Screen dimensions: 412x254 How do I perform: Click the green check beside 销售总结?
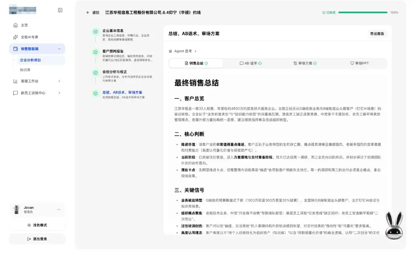[x=206, y=63]
